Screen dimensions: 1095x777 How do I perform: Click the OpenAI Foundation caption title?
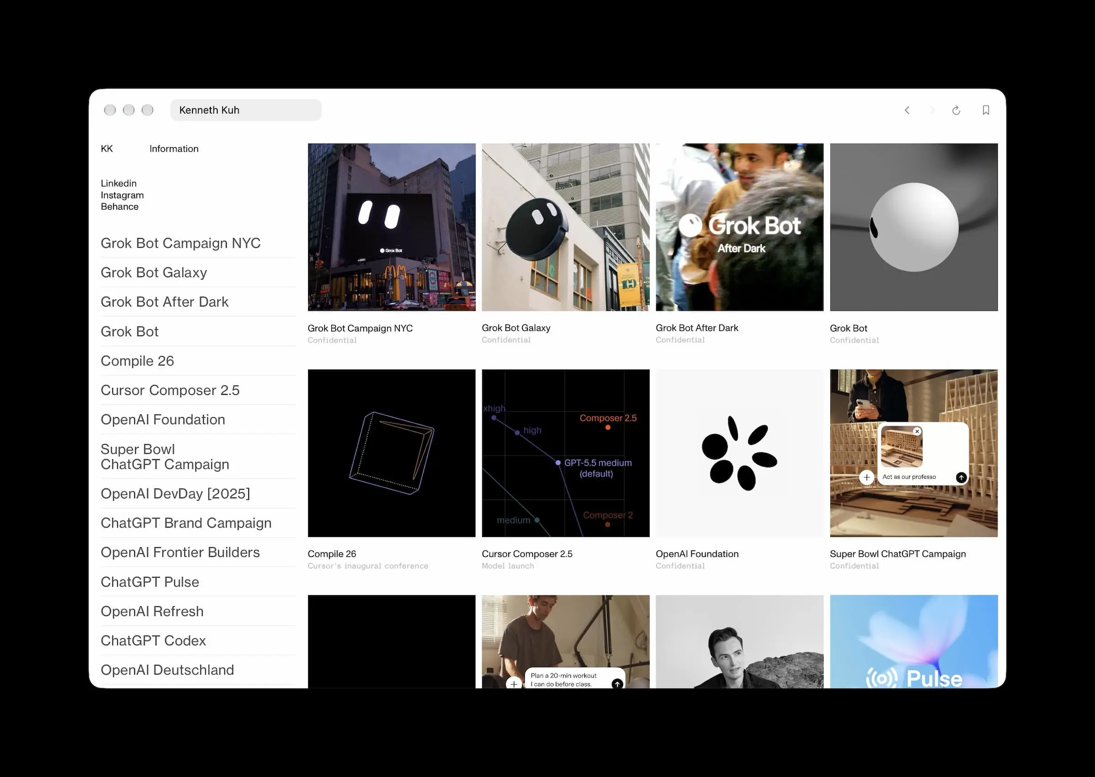[697, 554]
